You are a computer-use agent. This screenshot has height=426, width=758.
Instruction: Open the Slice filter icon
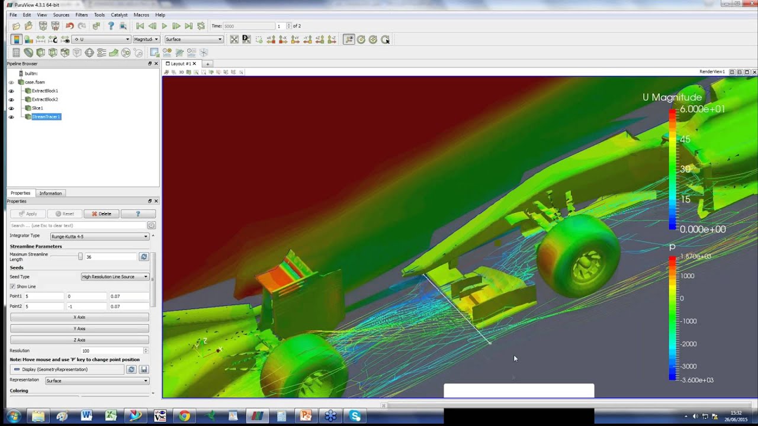(x=53, y=53)
